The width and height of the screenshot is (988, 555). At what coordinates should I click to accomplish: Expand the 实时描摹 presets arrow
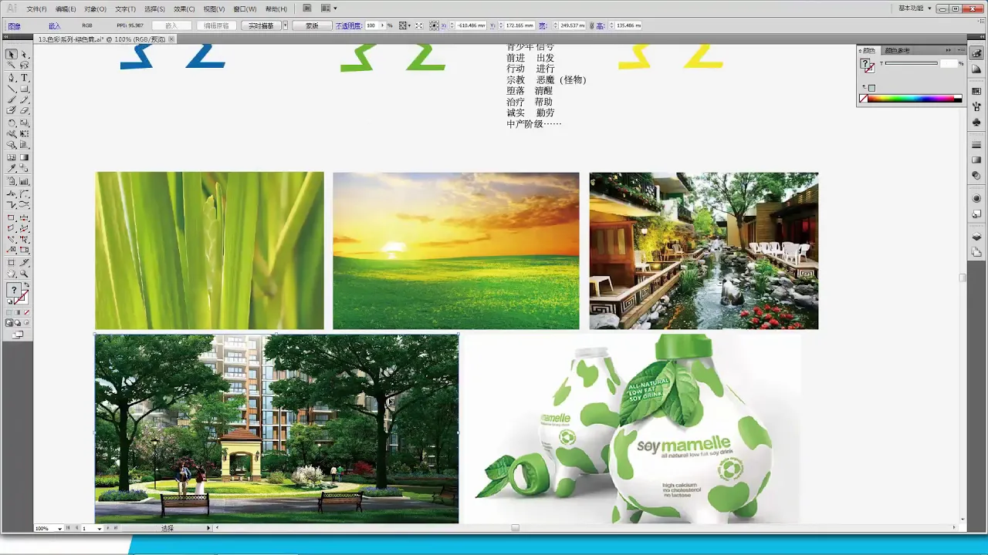pos(285,25)
